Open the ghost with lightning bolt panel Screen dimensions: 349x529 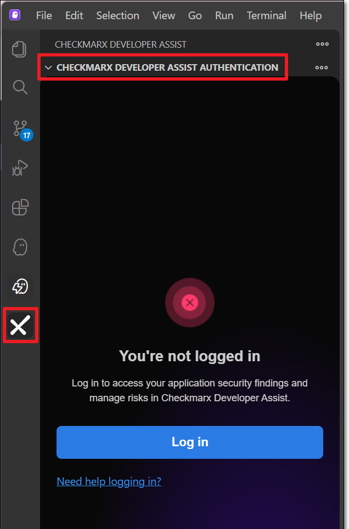20,287
